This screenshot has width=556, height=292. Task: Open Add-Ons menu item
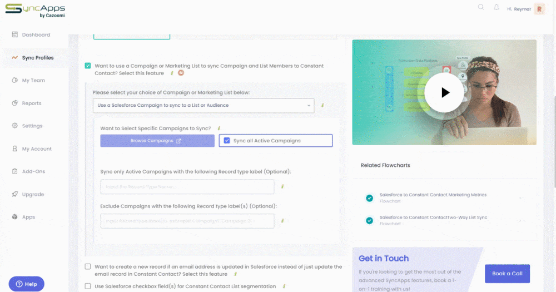33,171
